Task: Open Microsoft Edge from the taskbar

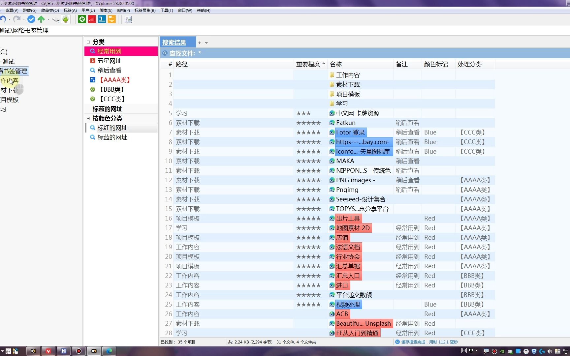Action: point(109,351)
